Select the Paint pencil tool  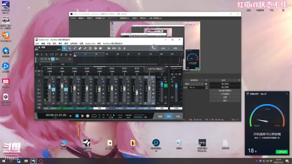(x=85, y=48)
